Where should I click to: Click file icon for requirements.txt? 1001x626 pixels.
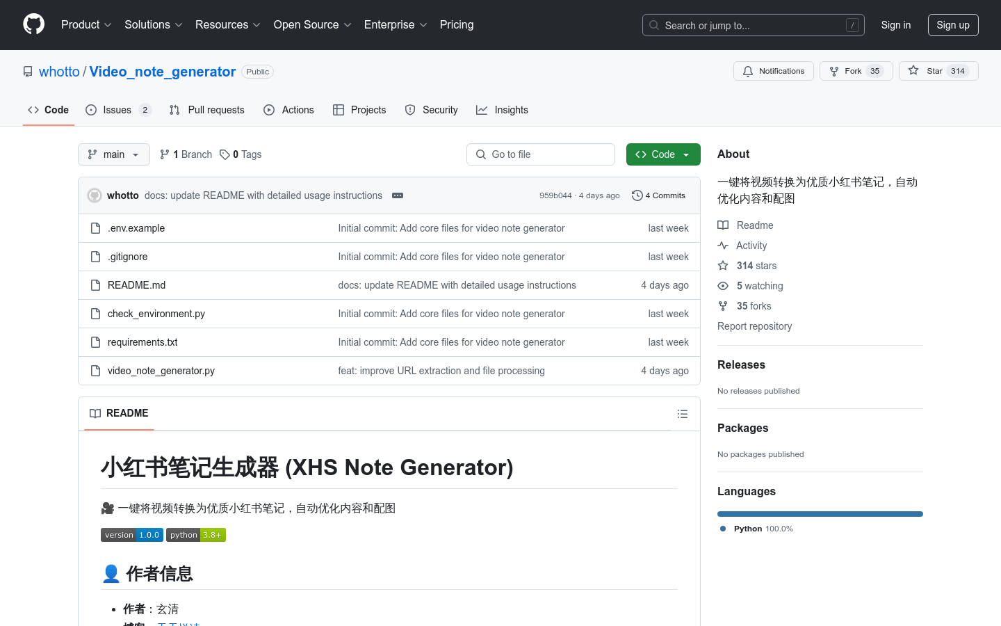(x=96, y=342)
